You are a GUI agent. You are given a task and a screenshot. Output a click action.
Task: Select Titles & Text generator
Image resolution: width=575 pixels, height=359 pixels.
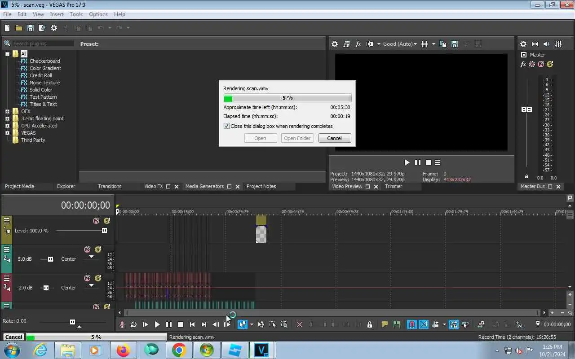click(x=43, y=104)
